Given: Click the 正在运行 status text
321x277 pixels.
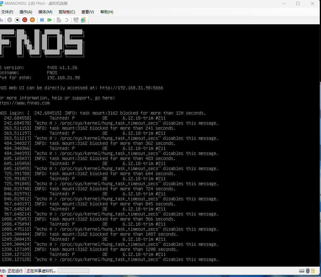Looking at the screenshot, I should 15,271.
